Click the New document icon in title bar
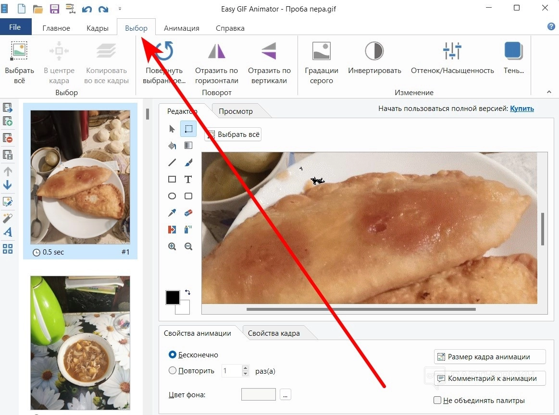The height and width of the screenshot is (415, 559). point(22,9)
